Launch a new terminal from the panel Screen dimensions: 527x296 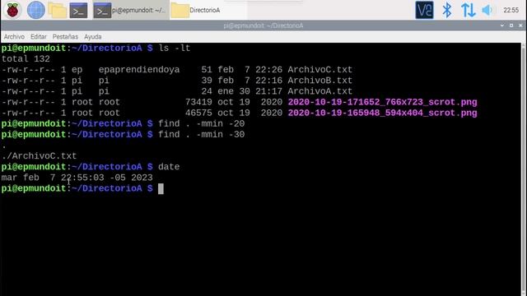(79, 11)
